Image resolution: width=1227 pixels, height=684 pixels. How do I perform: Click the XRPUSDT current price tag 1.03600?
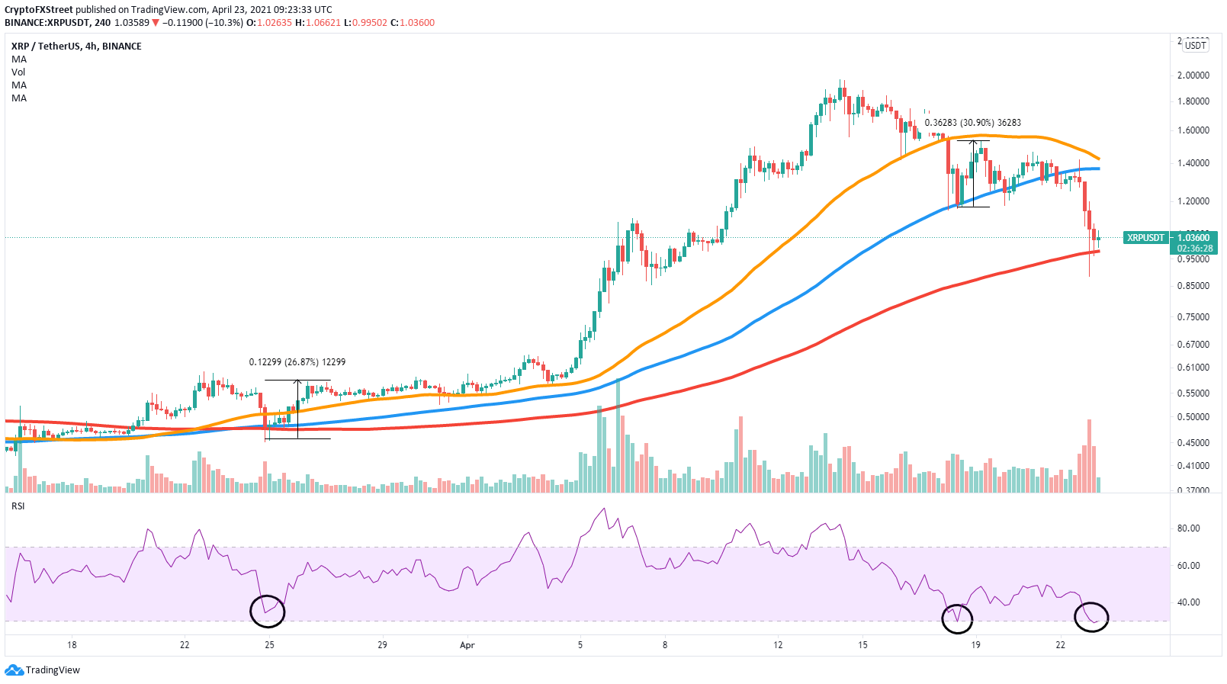1171,238
